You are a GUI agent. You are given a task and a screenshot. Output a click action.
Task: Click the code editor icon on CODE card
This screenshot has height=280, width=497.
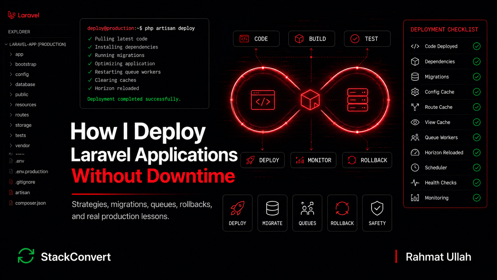pyautogui.click(x=244, y=39)
